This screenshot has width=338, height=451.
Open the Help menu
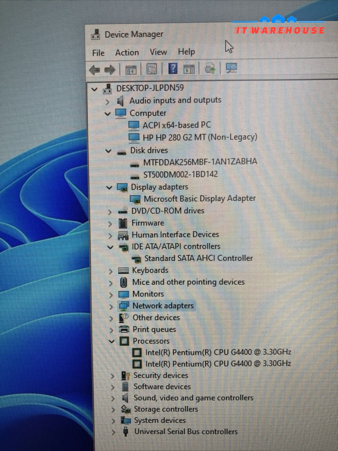[186, 52]
